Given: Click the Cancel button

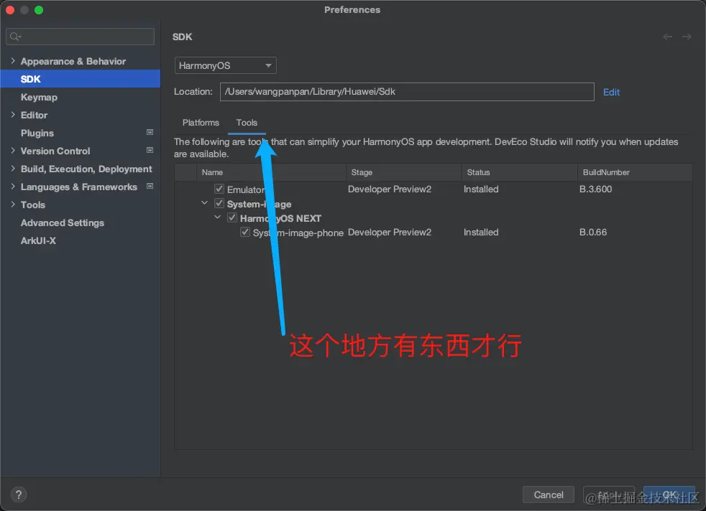Looking at the screenshot, I should tap(549, 494).
